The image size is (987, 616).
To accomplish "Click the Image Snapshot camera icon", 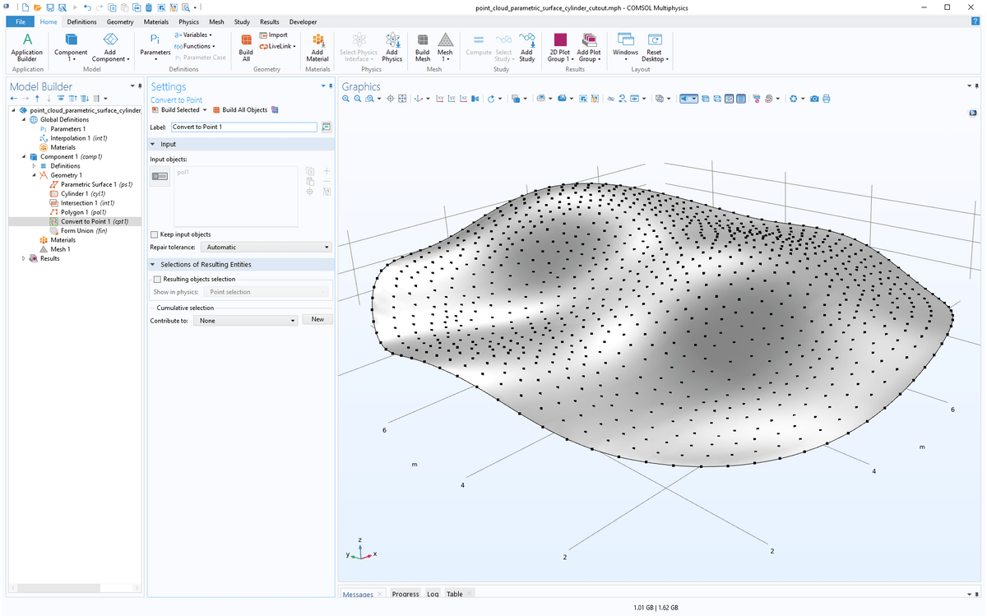I will tap(813, 98).
